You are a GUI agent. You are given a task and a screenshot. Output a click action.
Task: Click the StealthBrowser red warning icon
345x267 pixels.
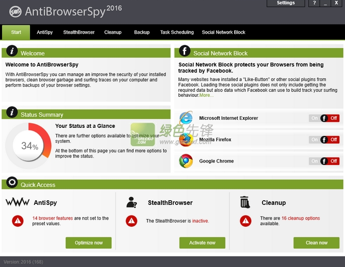pos(132,221)
